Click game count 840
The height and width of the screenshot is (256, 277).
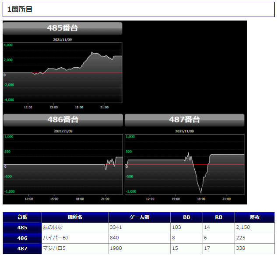coord(114,238)
